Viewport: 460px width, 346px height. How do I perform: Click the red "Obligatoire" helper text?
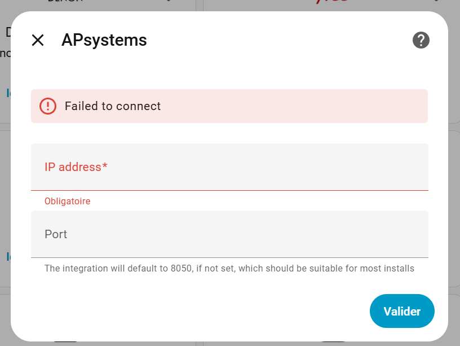coord(68,201)
